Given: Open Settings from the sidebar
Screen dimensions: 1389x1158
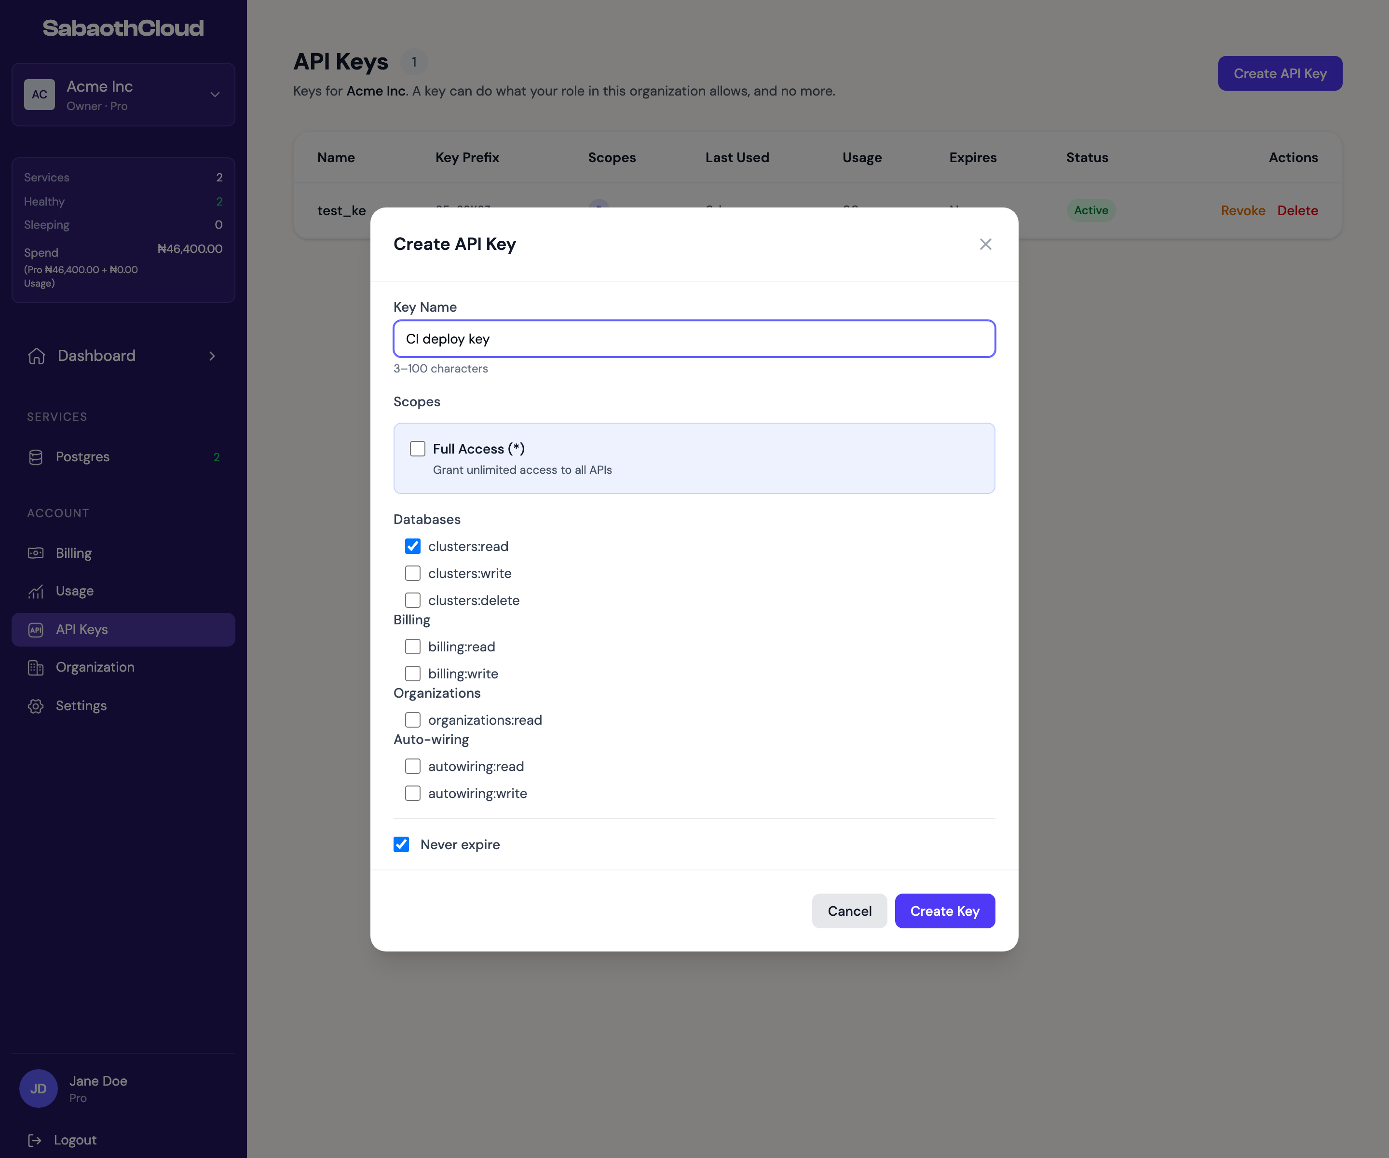Looking at the screenshot, I should [123, 705].
